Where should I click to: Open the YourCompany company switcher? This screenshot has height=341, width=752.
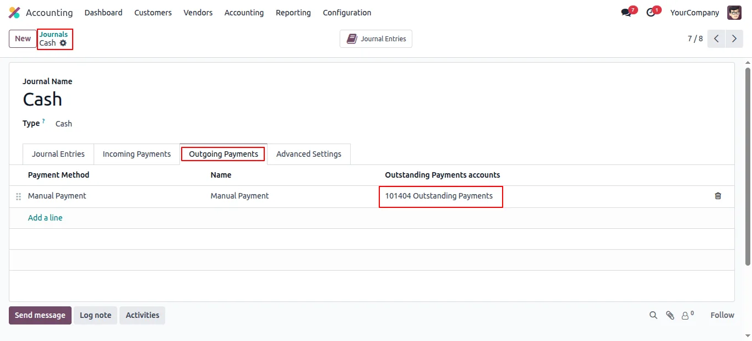click(695, 13)
